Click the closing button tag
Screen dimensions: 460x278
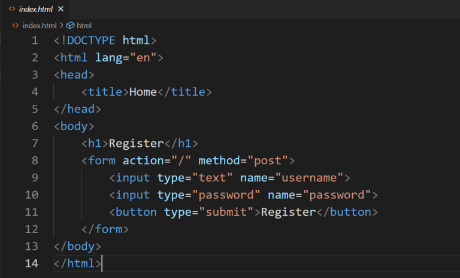347,212
